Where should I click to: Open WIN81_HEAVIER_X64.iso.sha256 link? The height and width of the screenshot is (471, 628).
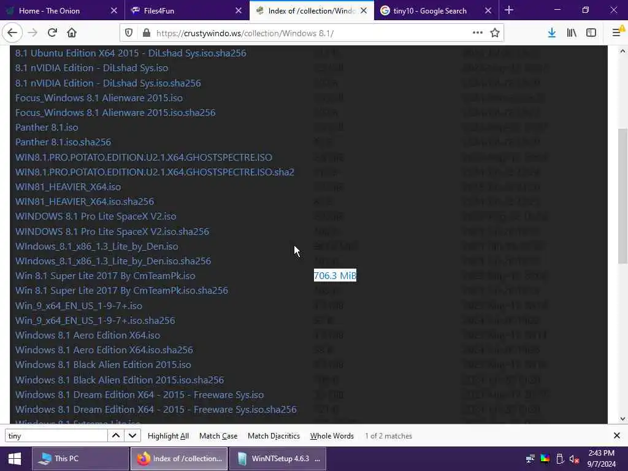tap(85, 201)
